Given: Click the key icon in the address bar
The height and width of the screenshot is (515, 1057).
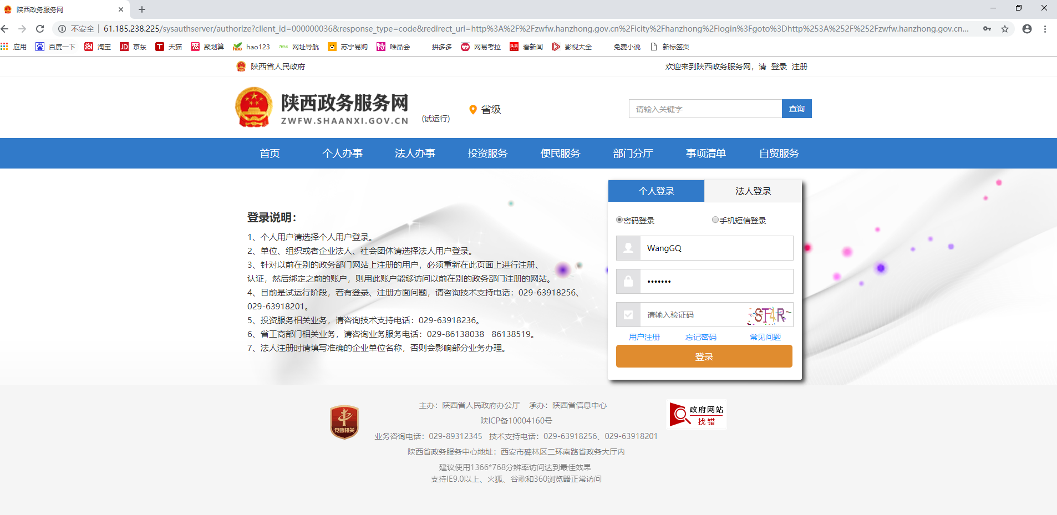Looking at the screenshot, I should point(988,28).
